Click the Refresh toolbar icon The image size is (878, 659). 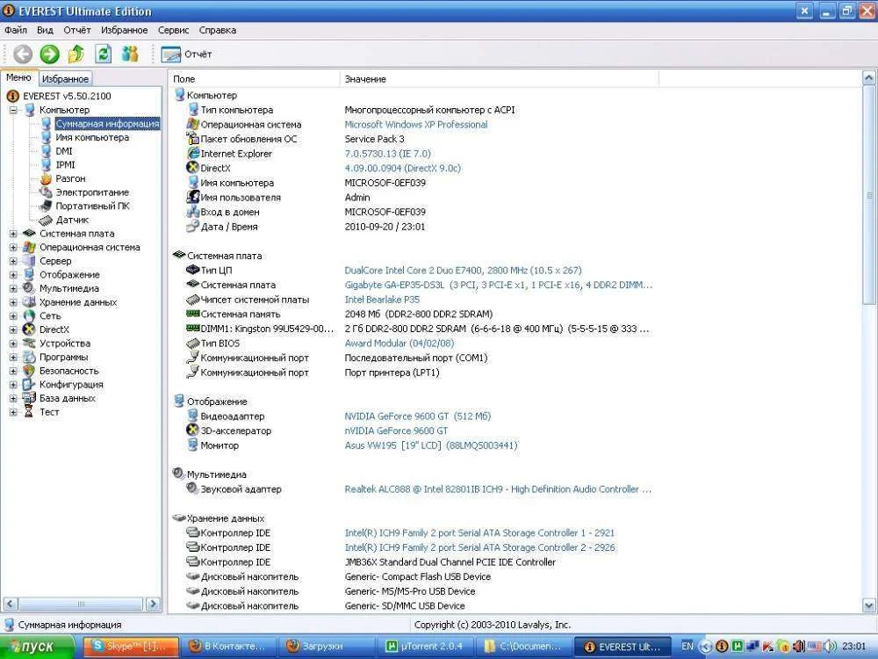pyautogui.click(x=103, y=54)
